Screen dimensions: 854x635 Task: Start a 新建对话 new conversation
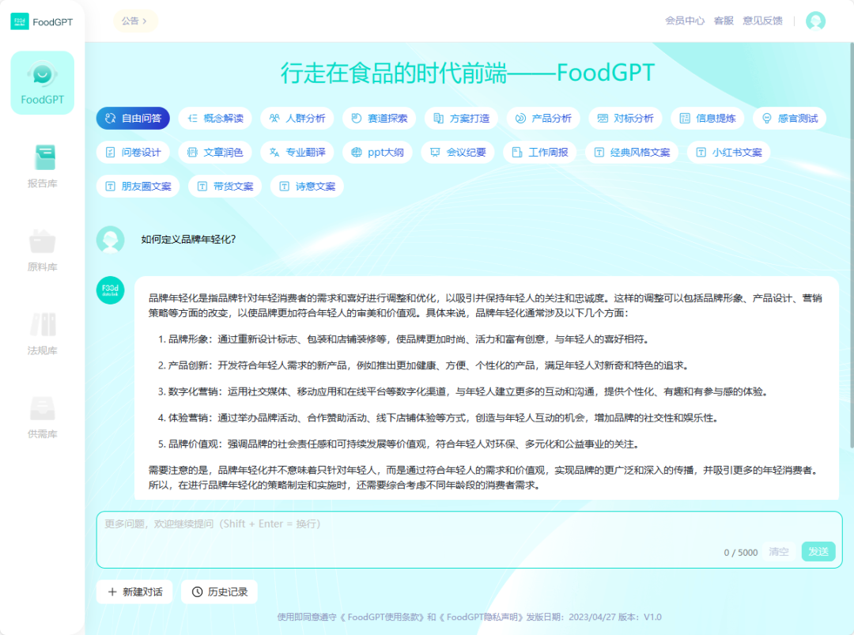click(134, 592)
